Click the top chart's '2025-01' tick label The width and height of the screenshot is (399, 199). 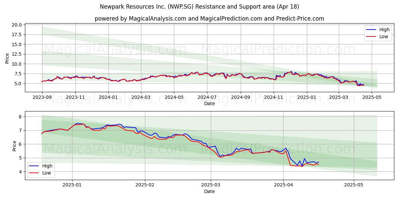(x=307, y=98)
